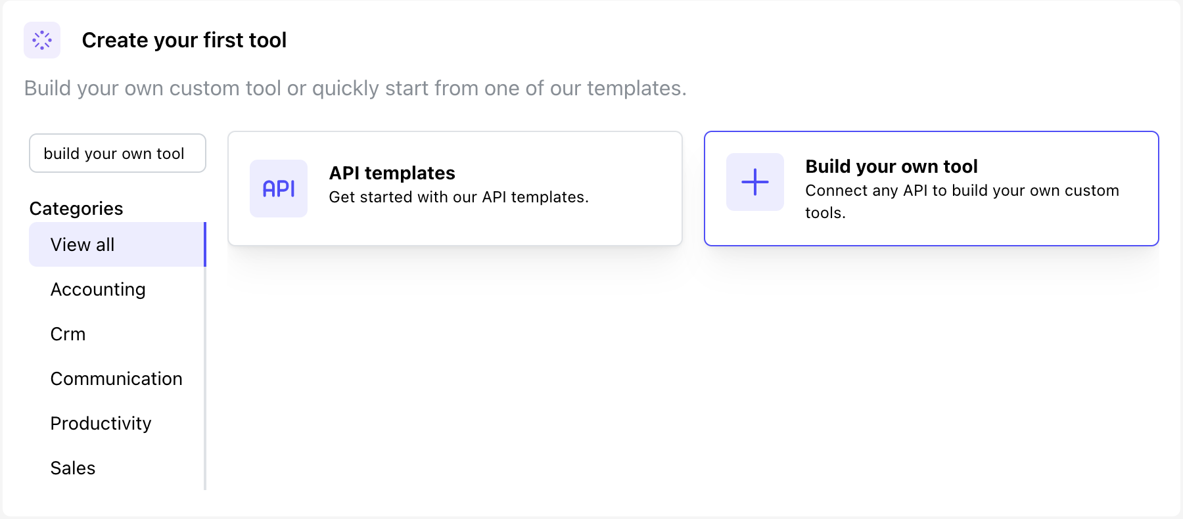
Task: Click the Categories section heading
Action: (76, 208)
